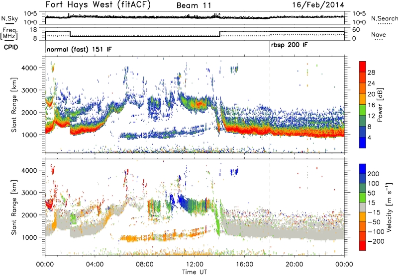The height and width of the screenshot is (275, 398).
Task: Click the "3000" range tick in velocity panel
Action: (x=29, y=193)
